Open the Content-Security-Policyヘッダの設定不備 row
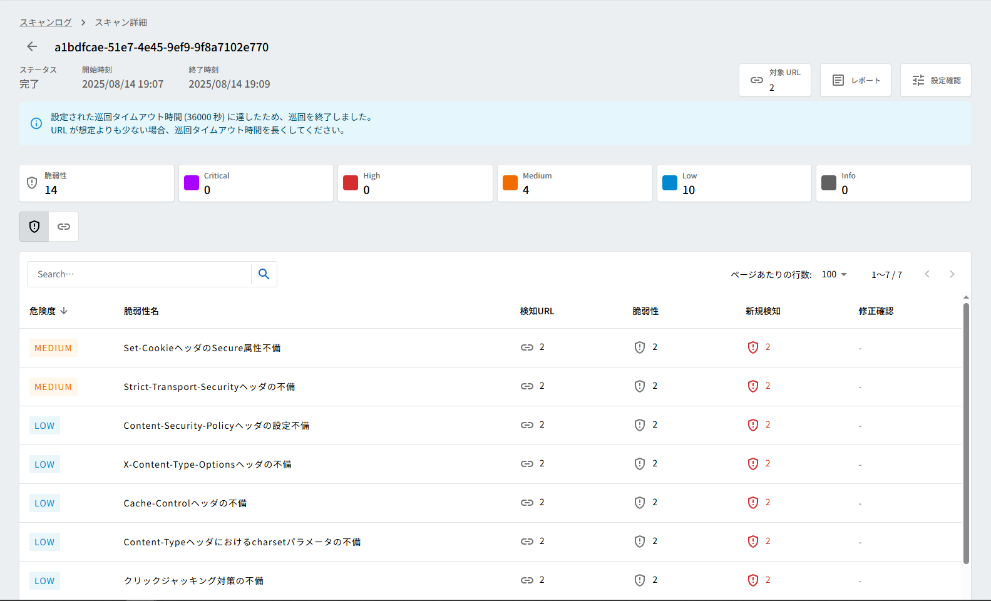This screenshot has width=991, height=601. 490,426
